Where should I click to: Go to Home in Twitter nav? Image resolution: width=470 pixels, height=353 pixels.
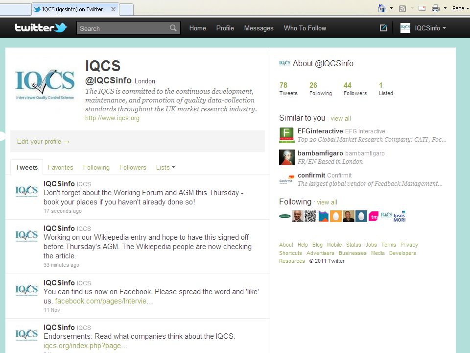tap(197, 28)
